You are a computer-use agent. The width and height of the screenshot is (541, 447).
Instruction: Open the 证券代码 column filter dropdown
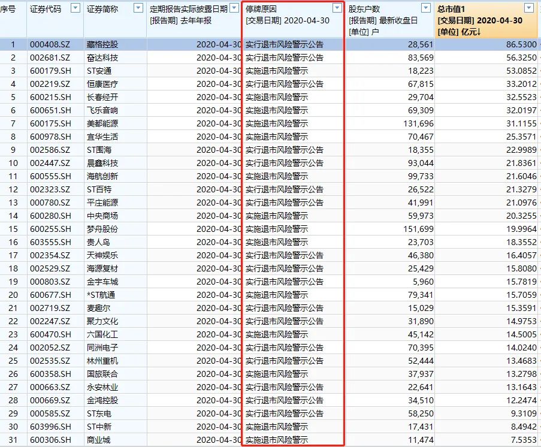pos(75,8)
